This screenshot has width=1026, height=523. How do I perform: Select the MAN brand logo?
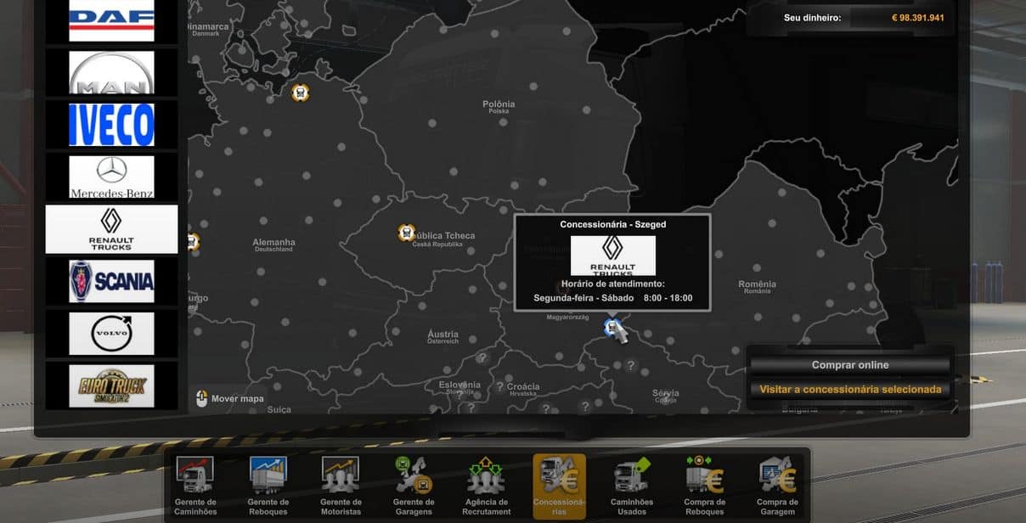(x=111, y=73)
